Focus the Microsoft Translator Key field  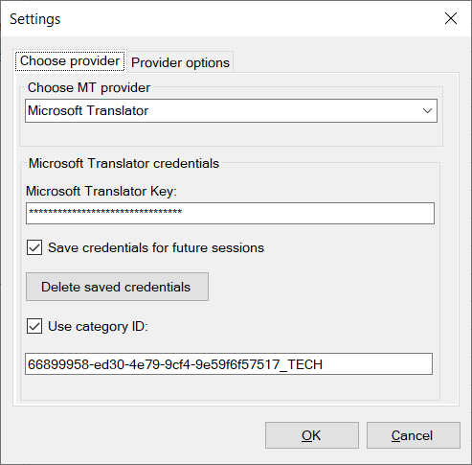click(230, 213)
